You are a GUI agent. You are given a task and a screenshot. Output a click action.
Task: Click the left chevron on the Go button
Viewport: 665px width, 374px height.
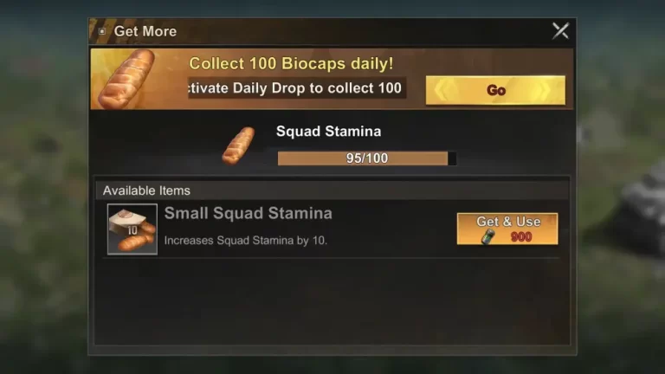pos(441,90)
